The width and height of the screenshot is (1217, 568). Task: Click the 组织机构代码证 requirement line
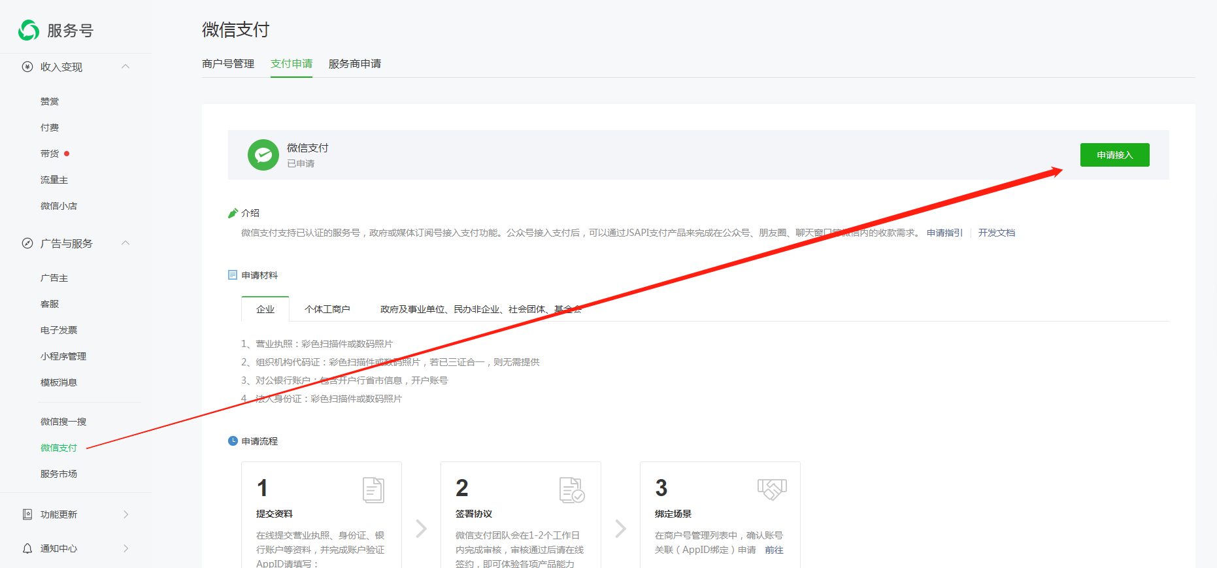pyautogui.click(x=390, y=362)
